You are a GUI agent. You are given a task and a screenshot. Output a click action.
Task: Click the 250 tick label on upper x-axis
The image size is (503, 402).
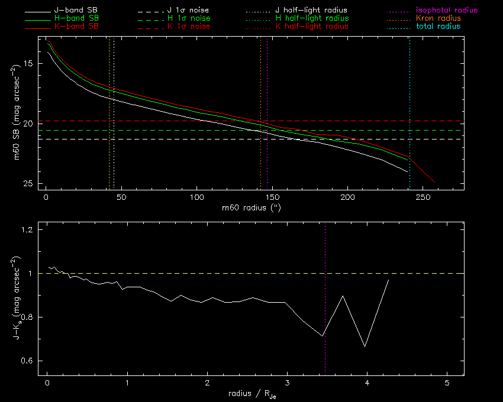click(x=423, y=197)
